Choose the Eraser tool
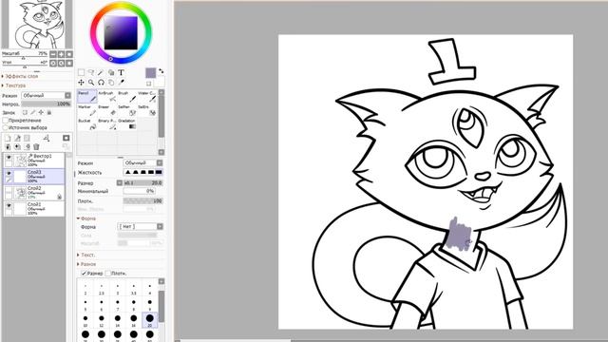The height and width of the screenshot is (342, 608). click(107, 110)
